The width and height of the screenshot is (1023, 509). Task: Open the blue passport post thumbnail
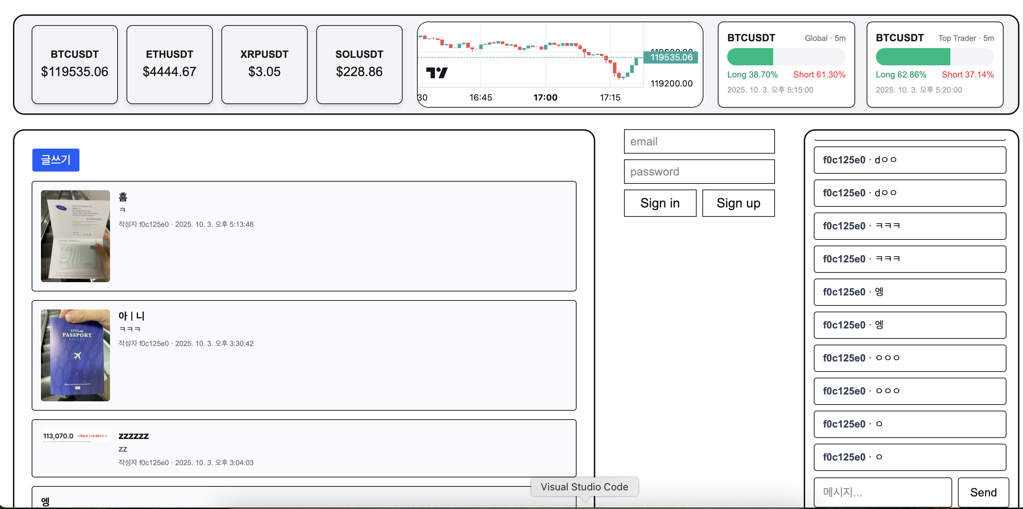[75, 355]
